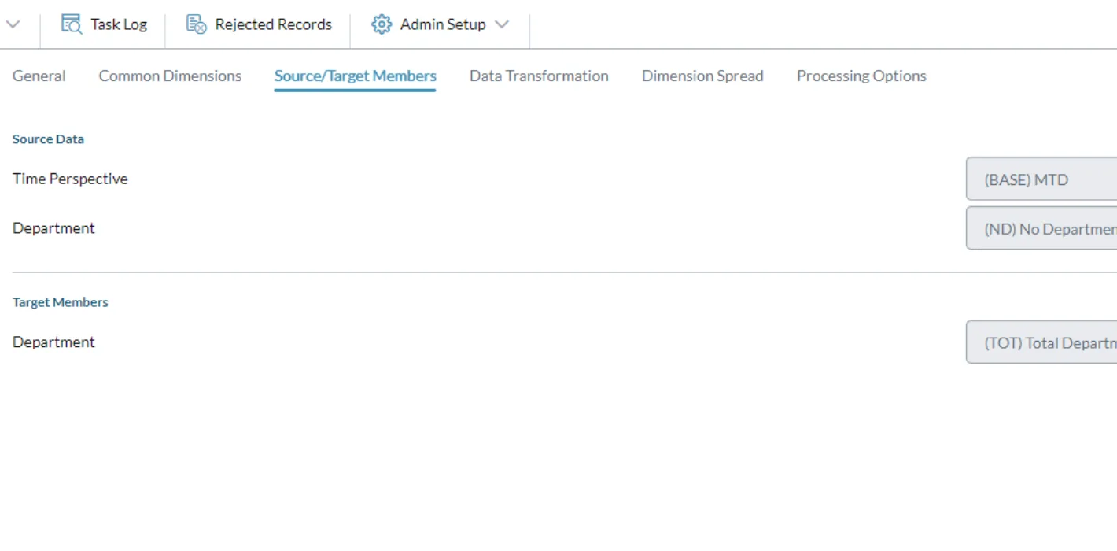Open the Processing Options tab

861,76
